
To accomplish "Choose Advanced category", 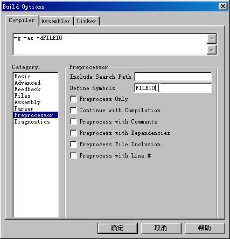I will (27, 83).
